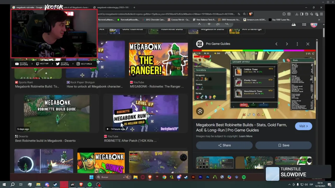
Task: Start Google voice search microphone
Action: 209,24
